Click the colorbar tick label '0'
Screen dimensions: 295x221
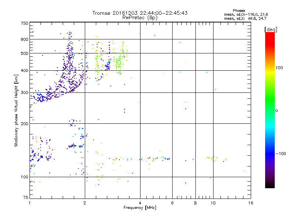(x=277, y=111)
